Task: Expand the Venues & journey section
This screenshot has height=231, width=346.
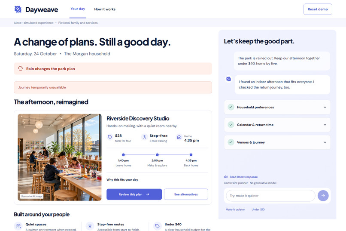Action: [277, 142]
